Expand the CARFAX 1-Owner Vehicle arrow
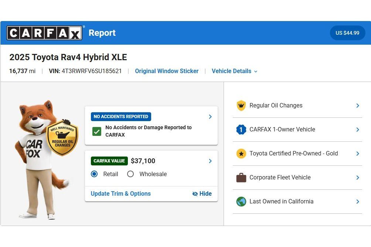The height and width of the screenshot is (247, 371). click(358, 130)
